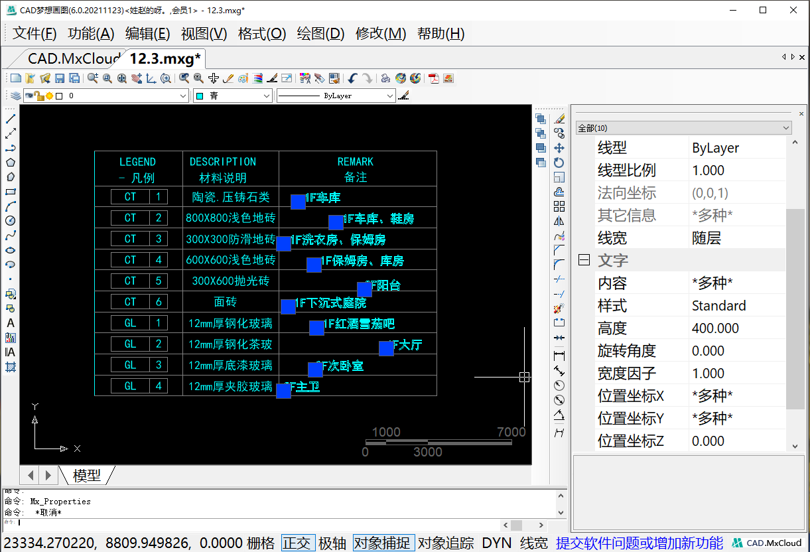
Task: Select the Arc drawing tool
Action: pyautogui.click(x=11, y=206)
